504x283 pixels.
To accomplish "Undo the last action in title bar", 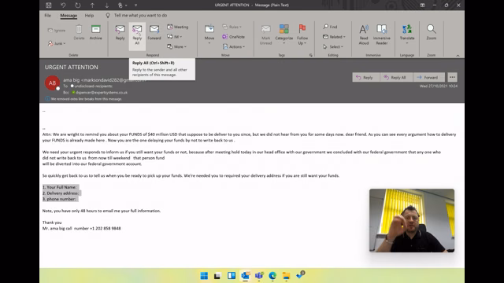I will (x=63, y=6).
